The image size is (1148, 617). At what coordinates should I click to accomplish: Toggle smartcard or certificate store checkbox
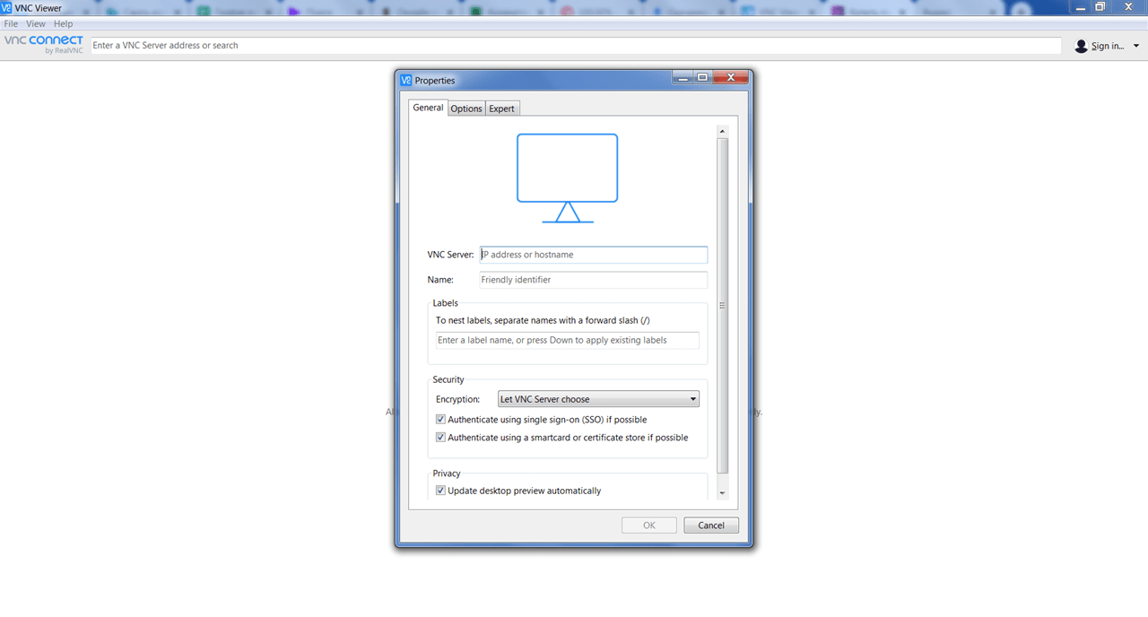pos(440,438)
